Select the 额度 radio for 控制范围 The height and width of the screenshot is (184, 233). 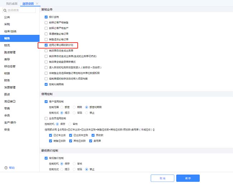(x=62, y=107)
